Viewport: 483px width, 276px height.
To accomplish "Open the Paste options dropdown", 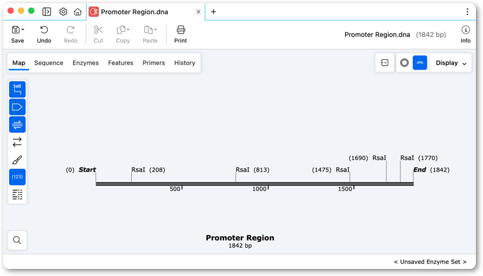I will [156, 30].
